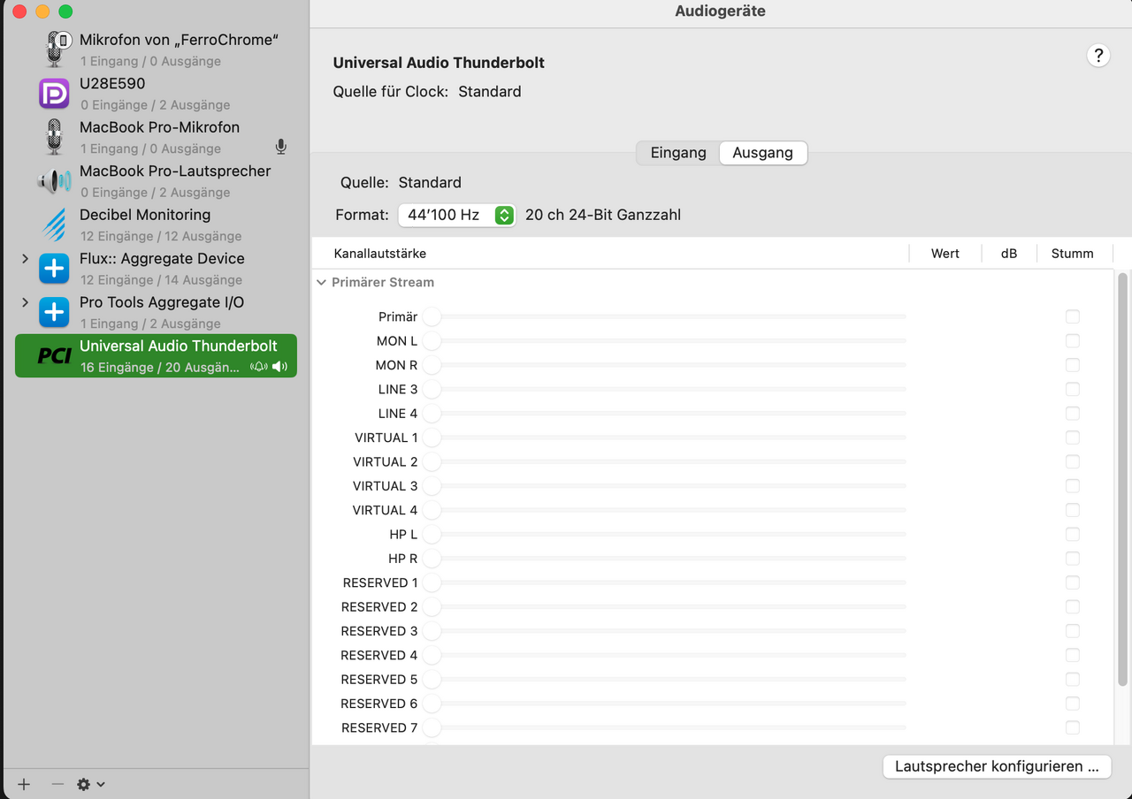Mute the RESERVED 1 channel
1132x799 pixels.
click(x=1073, y=582)
